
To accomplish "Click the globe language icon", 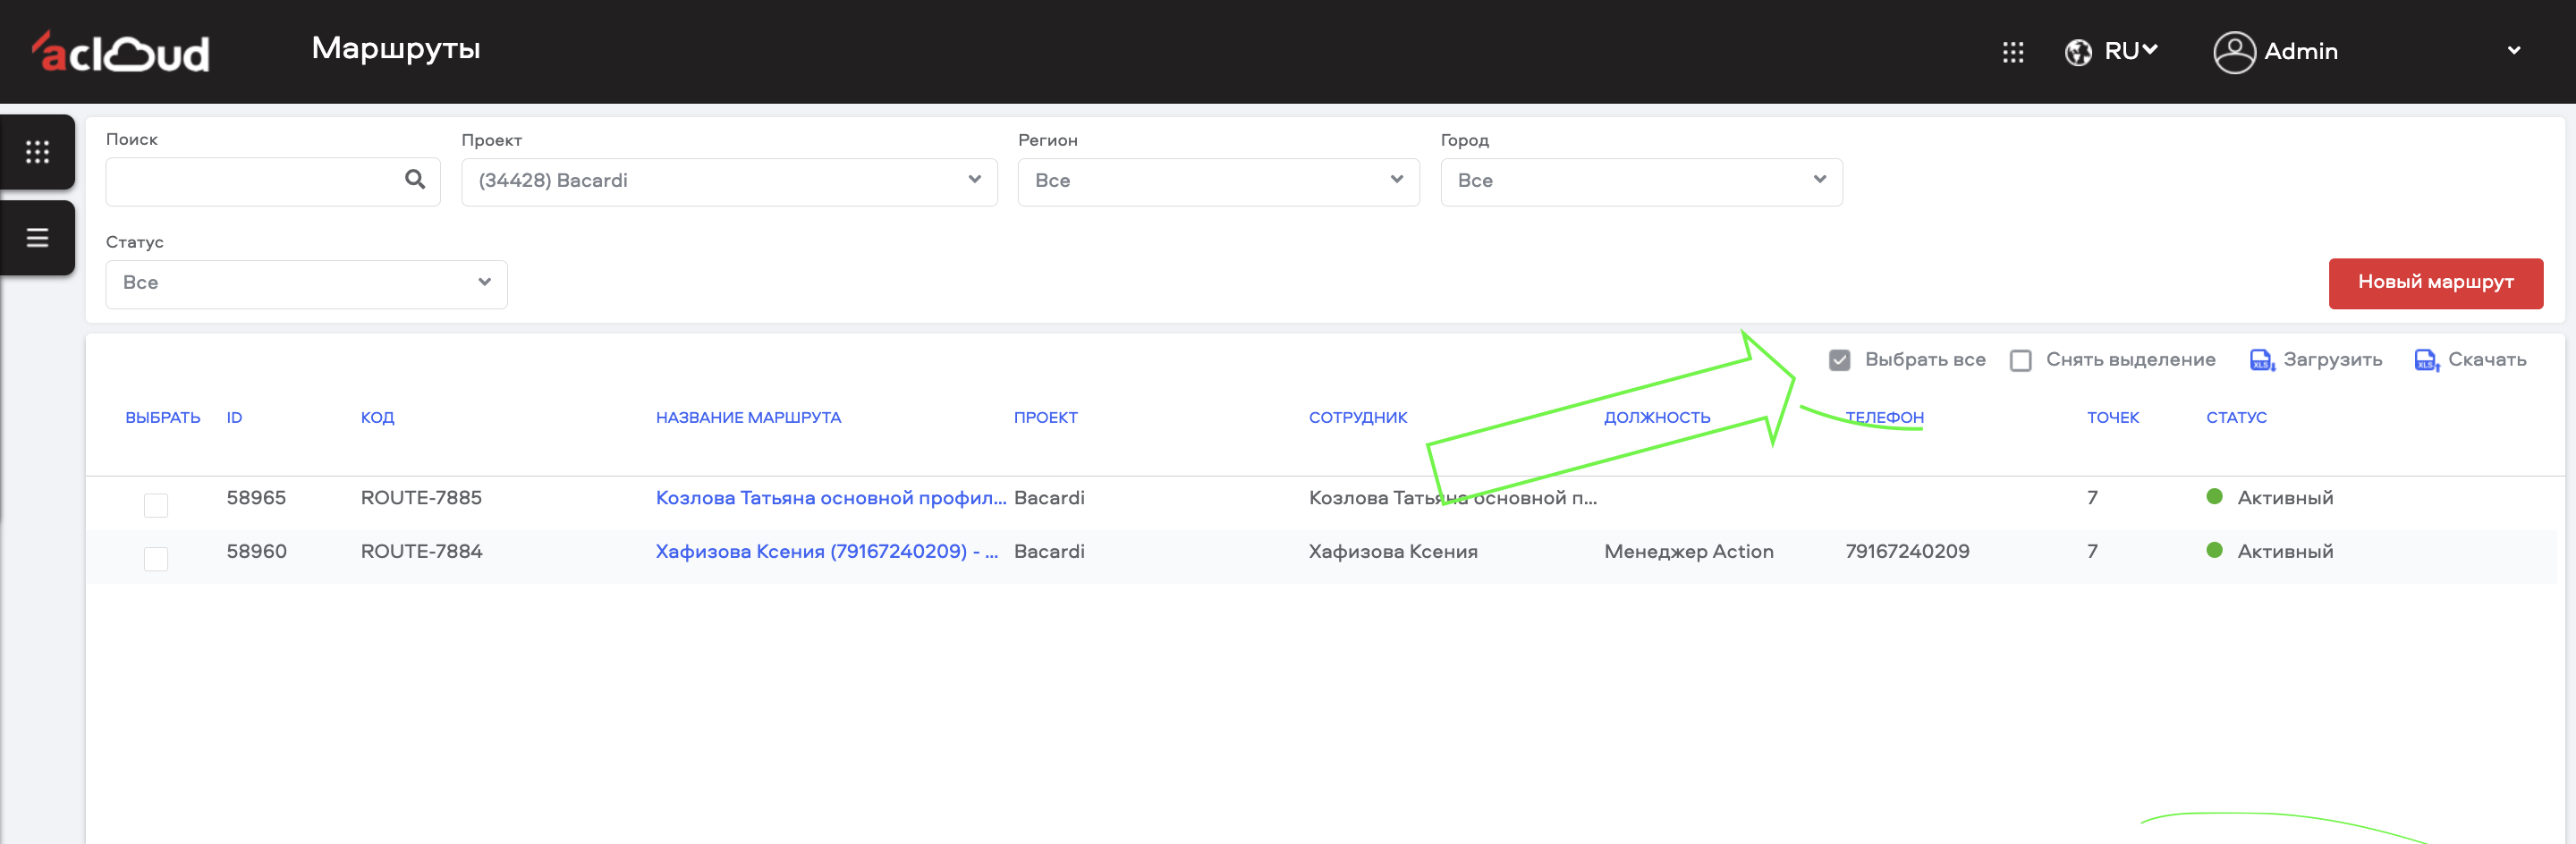I will click(2078, 52).
